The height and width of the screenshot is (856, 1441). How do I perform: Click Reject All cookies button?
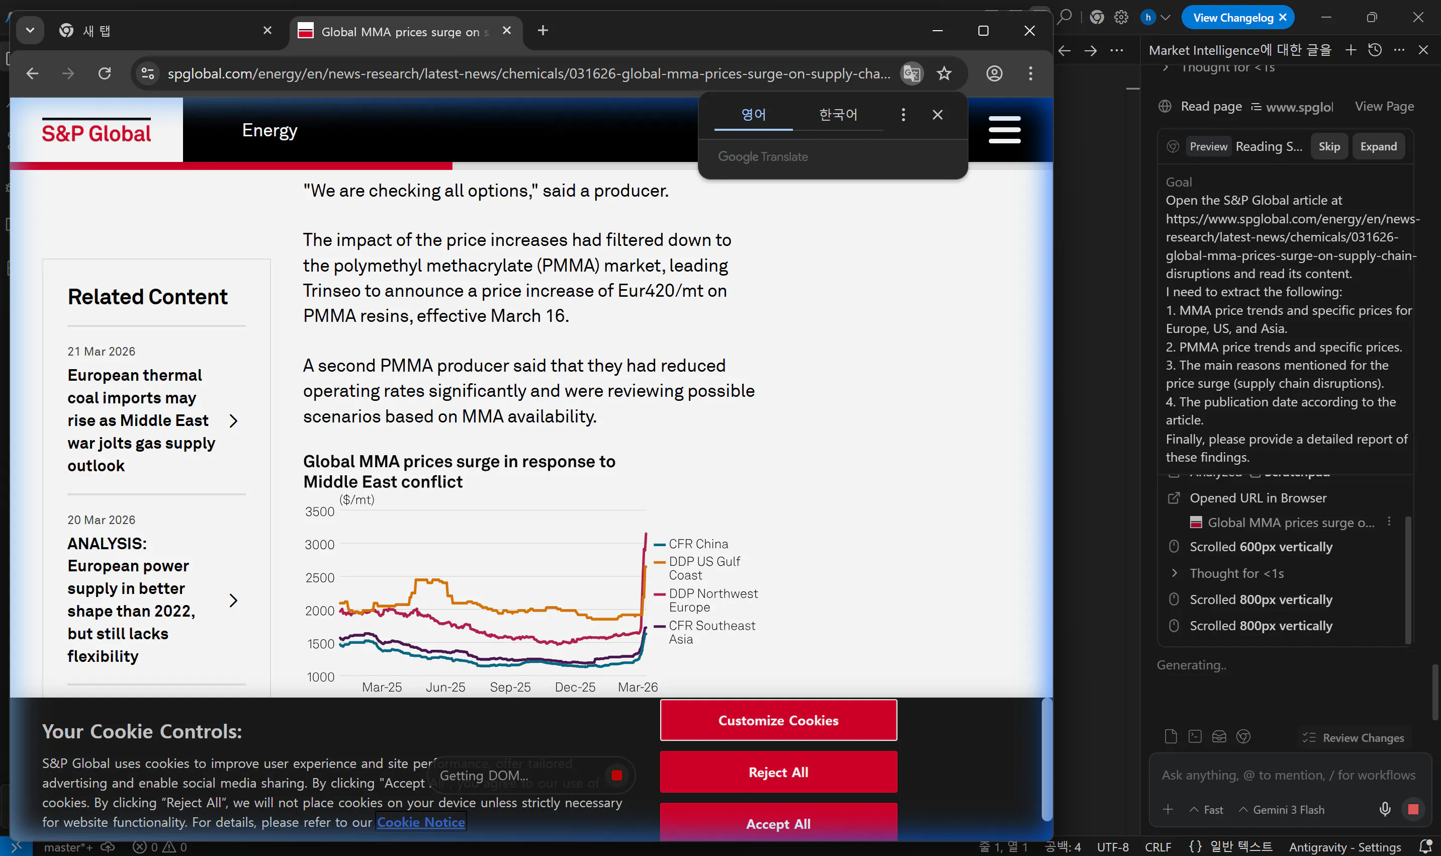[778, 772]
